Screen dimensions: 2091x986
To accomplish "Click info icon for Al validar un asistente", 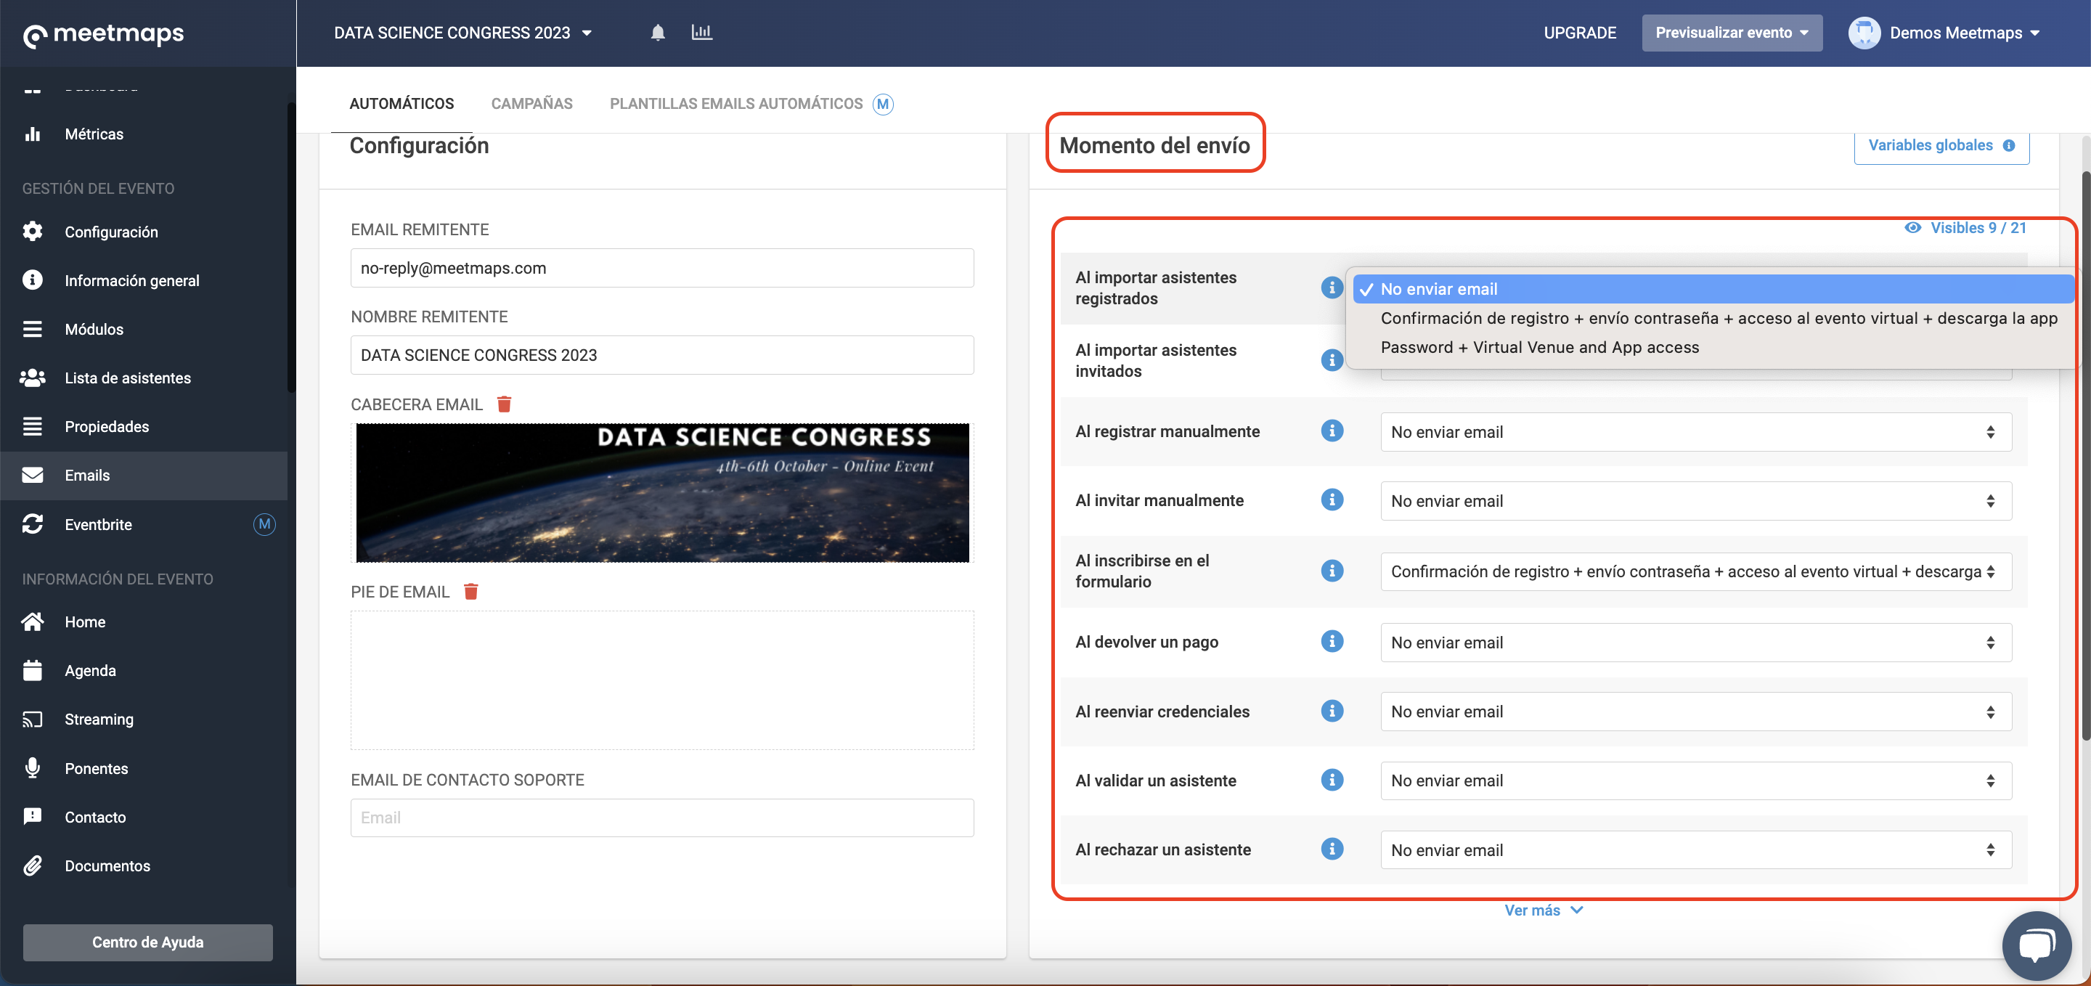I will coord(1332,780).
